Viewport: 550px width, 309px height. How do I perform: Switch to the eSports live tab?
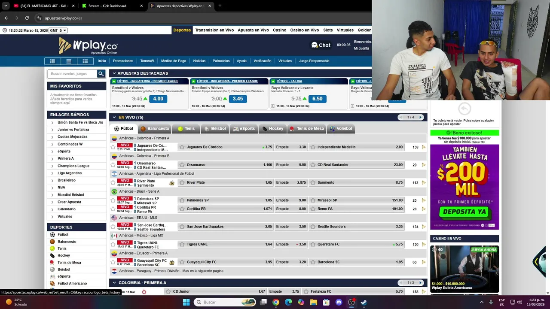pyautogui.click(x=244, y=129)
